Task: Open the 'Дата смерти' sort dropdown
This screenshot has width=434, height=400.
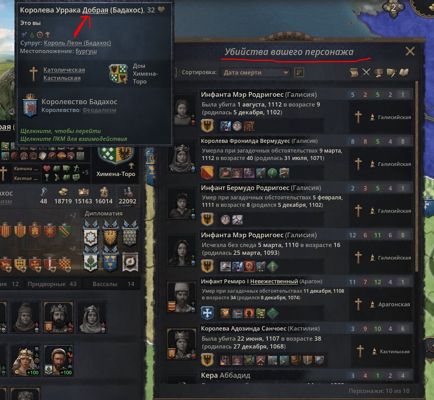Action: 255,72
